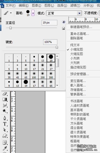Open the 图像(I) menu
This screenshot has height=153, width=100.
(37, 6)
